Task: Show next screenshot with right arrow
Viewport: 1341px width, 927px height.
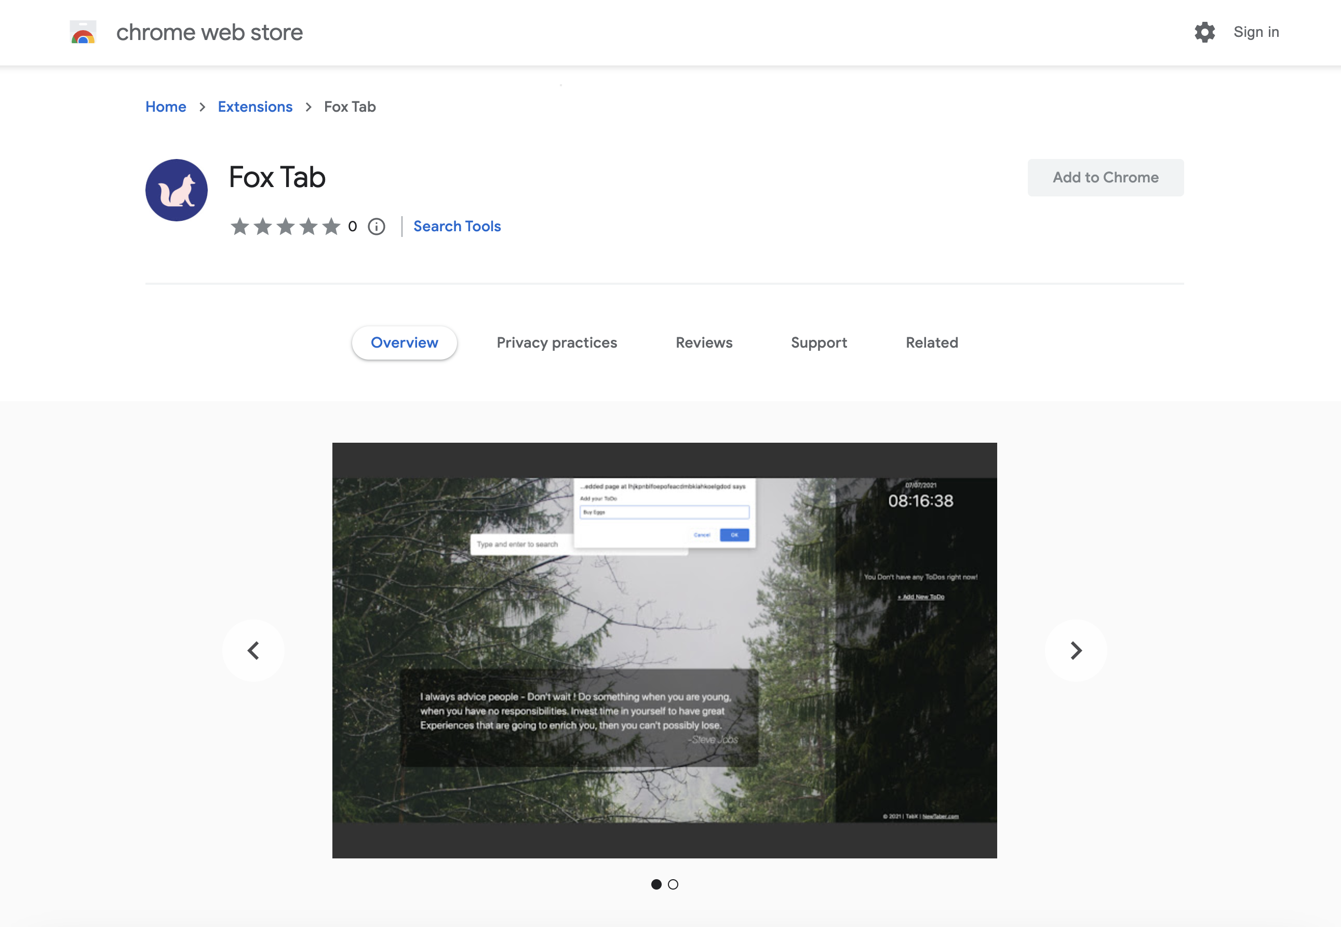Action: coord(1076,651)
